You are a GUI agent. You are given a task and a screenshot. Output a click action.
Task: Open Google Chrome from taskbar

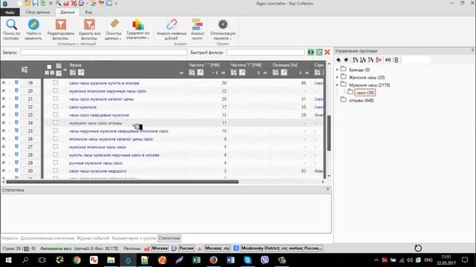[x=77, y=260]
